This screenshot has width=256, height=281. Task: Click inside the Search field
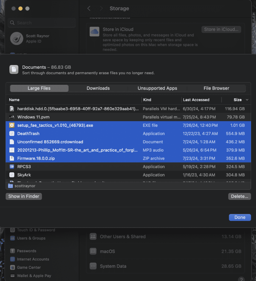tap(41, 23)
